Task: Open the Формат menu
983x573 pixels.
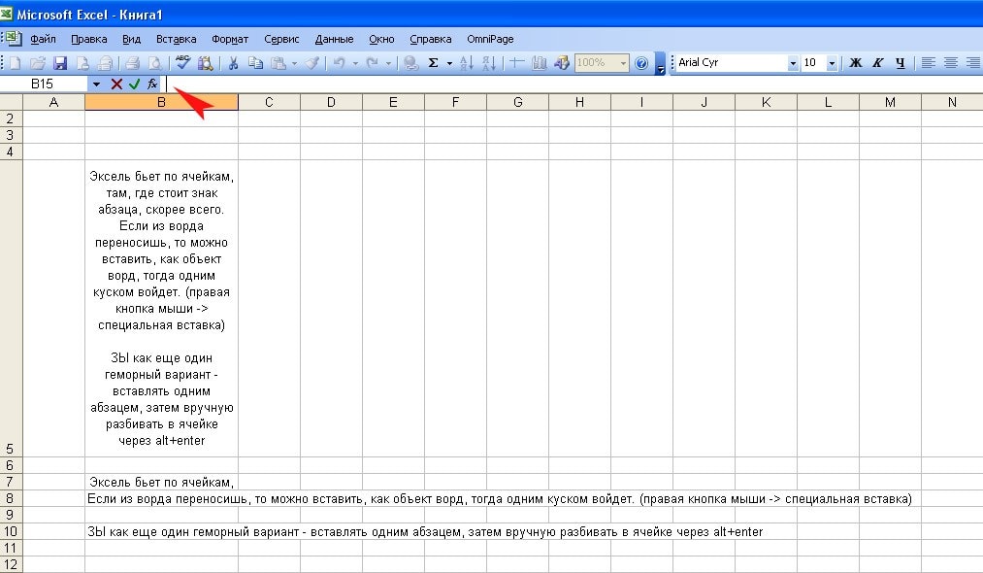Action: (230, 39)
